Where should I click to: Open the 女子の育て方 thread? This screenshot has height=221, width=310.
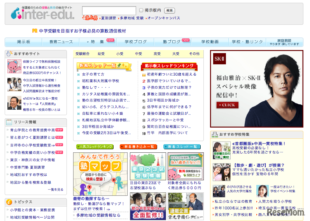coord(93,74)
